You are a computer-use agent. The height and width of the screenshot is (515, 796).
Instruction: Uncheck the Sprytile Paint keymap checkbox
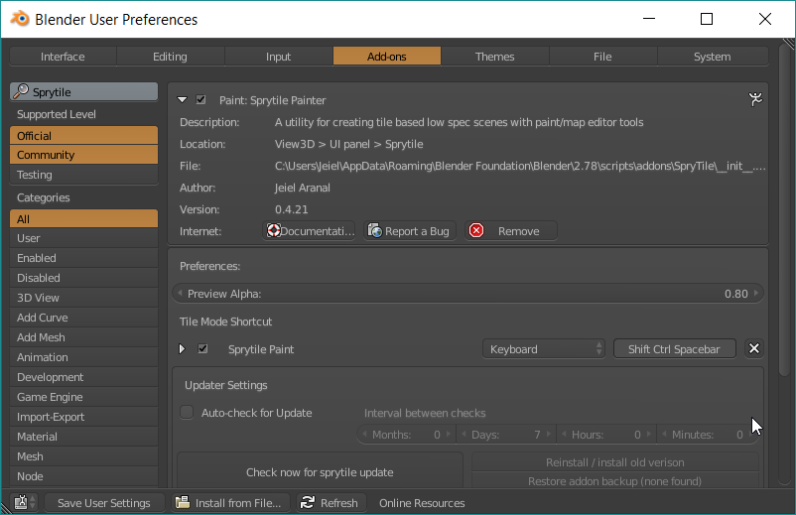(x=202, y=348)
